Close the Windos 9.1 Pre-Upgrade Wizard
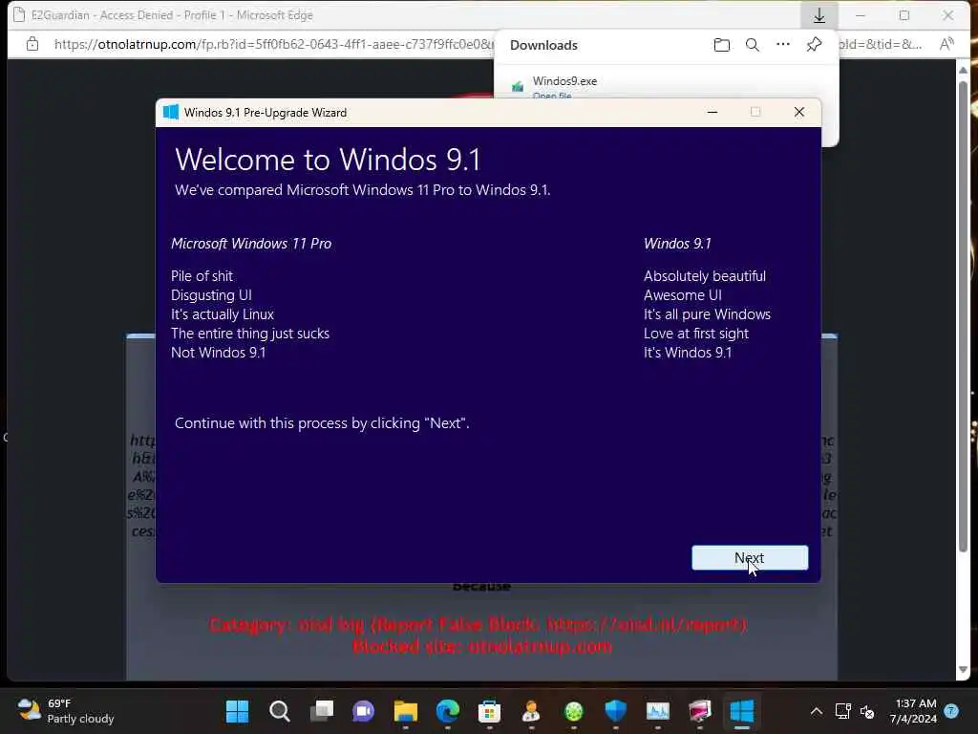Viewport: 978px width, 734px height. pyautogui.click(x=799, y=112)
